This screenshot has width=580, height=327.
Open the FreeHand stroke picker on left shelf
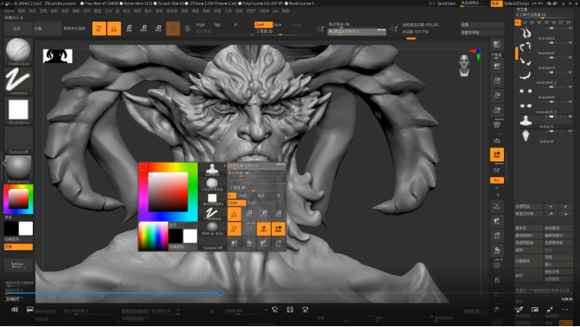tap(18, 81)
